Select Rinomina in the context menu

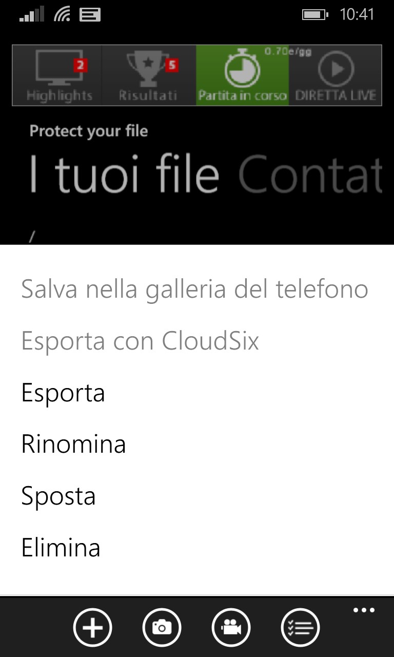tap(73, 444)
